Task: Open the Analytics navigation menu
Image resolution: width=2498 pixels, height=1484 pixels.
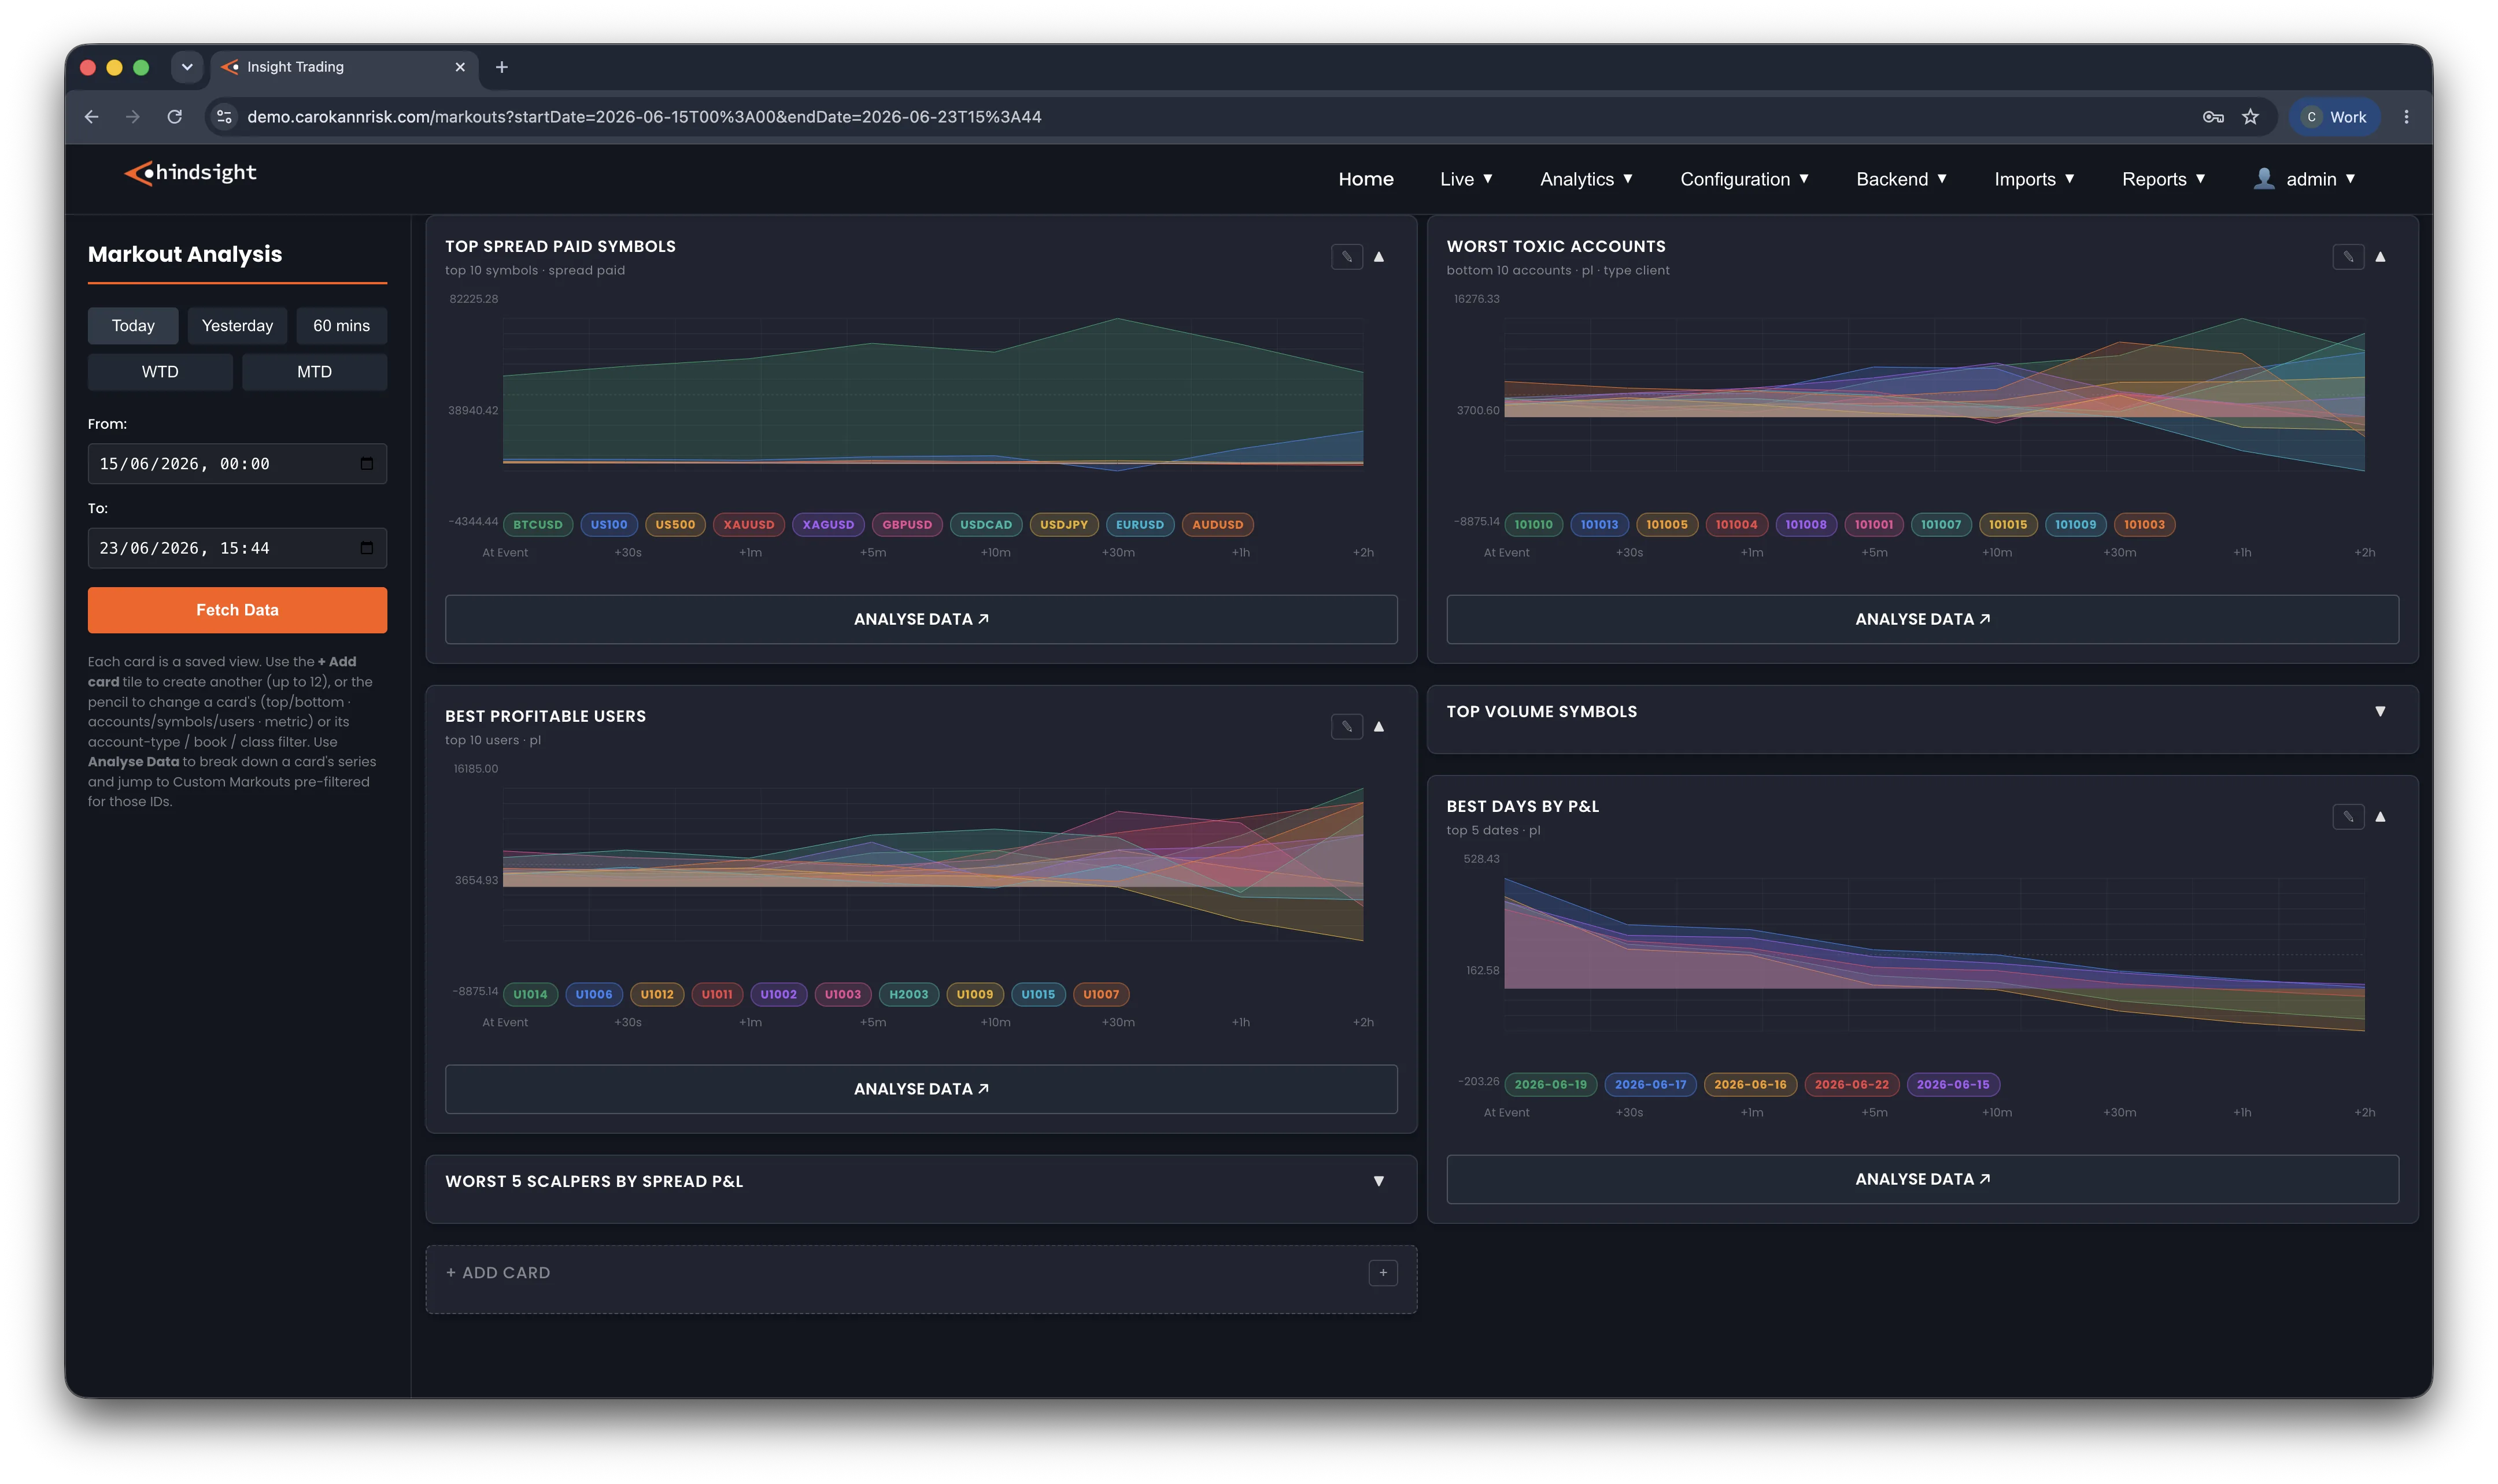Action: 1586,179
